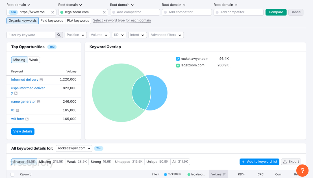The image size is (313, 178).
Task: Remove the rocketlawyer domain with its X icon
Action: [53, 12]
